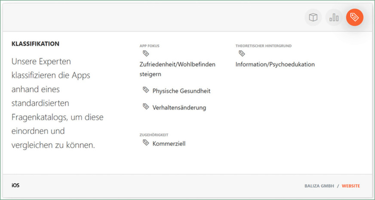This screenshot has height=200, width=375.
Task: Click the tag icon beside Verhaltensänderung
Action: (x=146, y=107)
